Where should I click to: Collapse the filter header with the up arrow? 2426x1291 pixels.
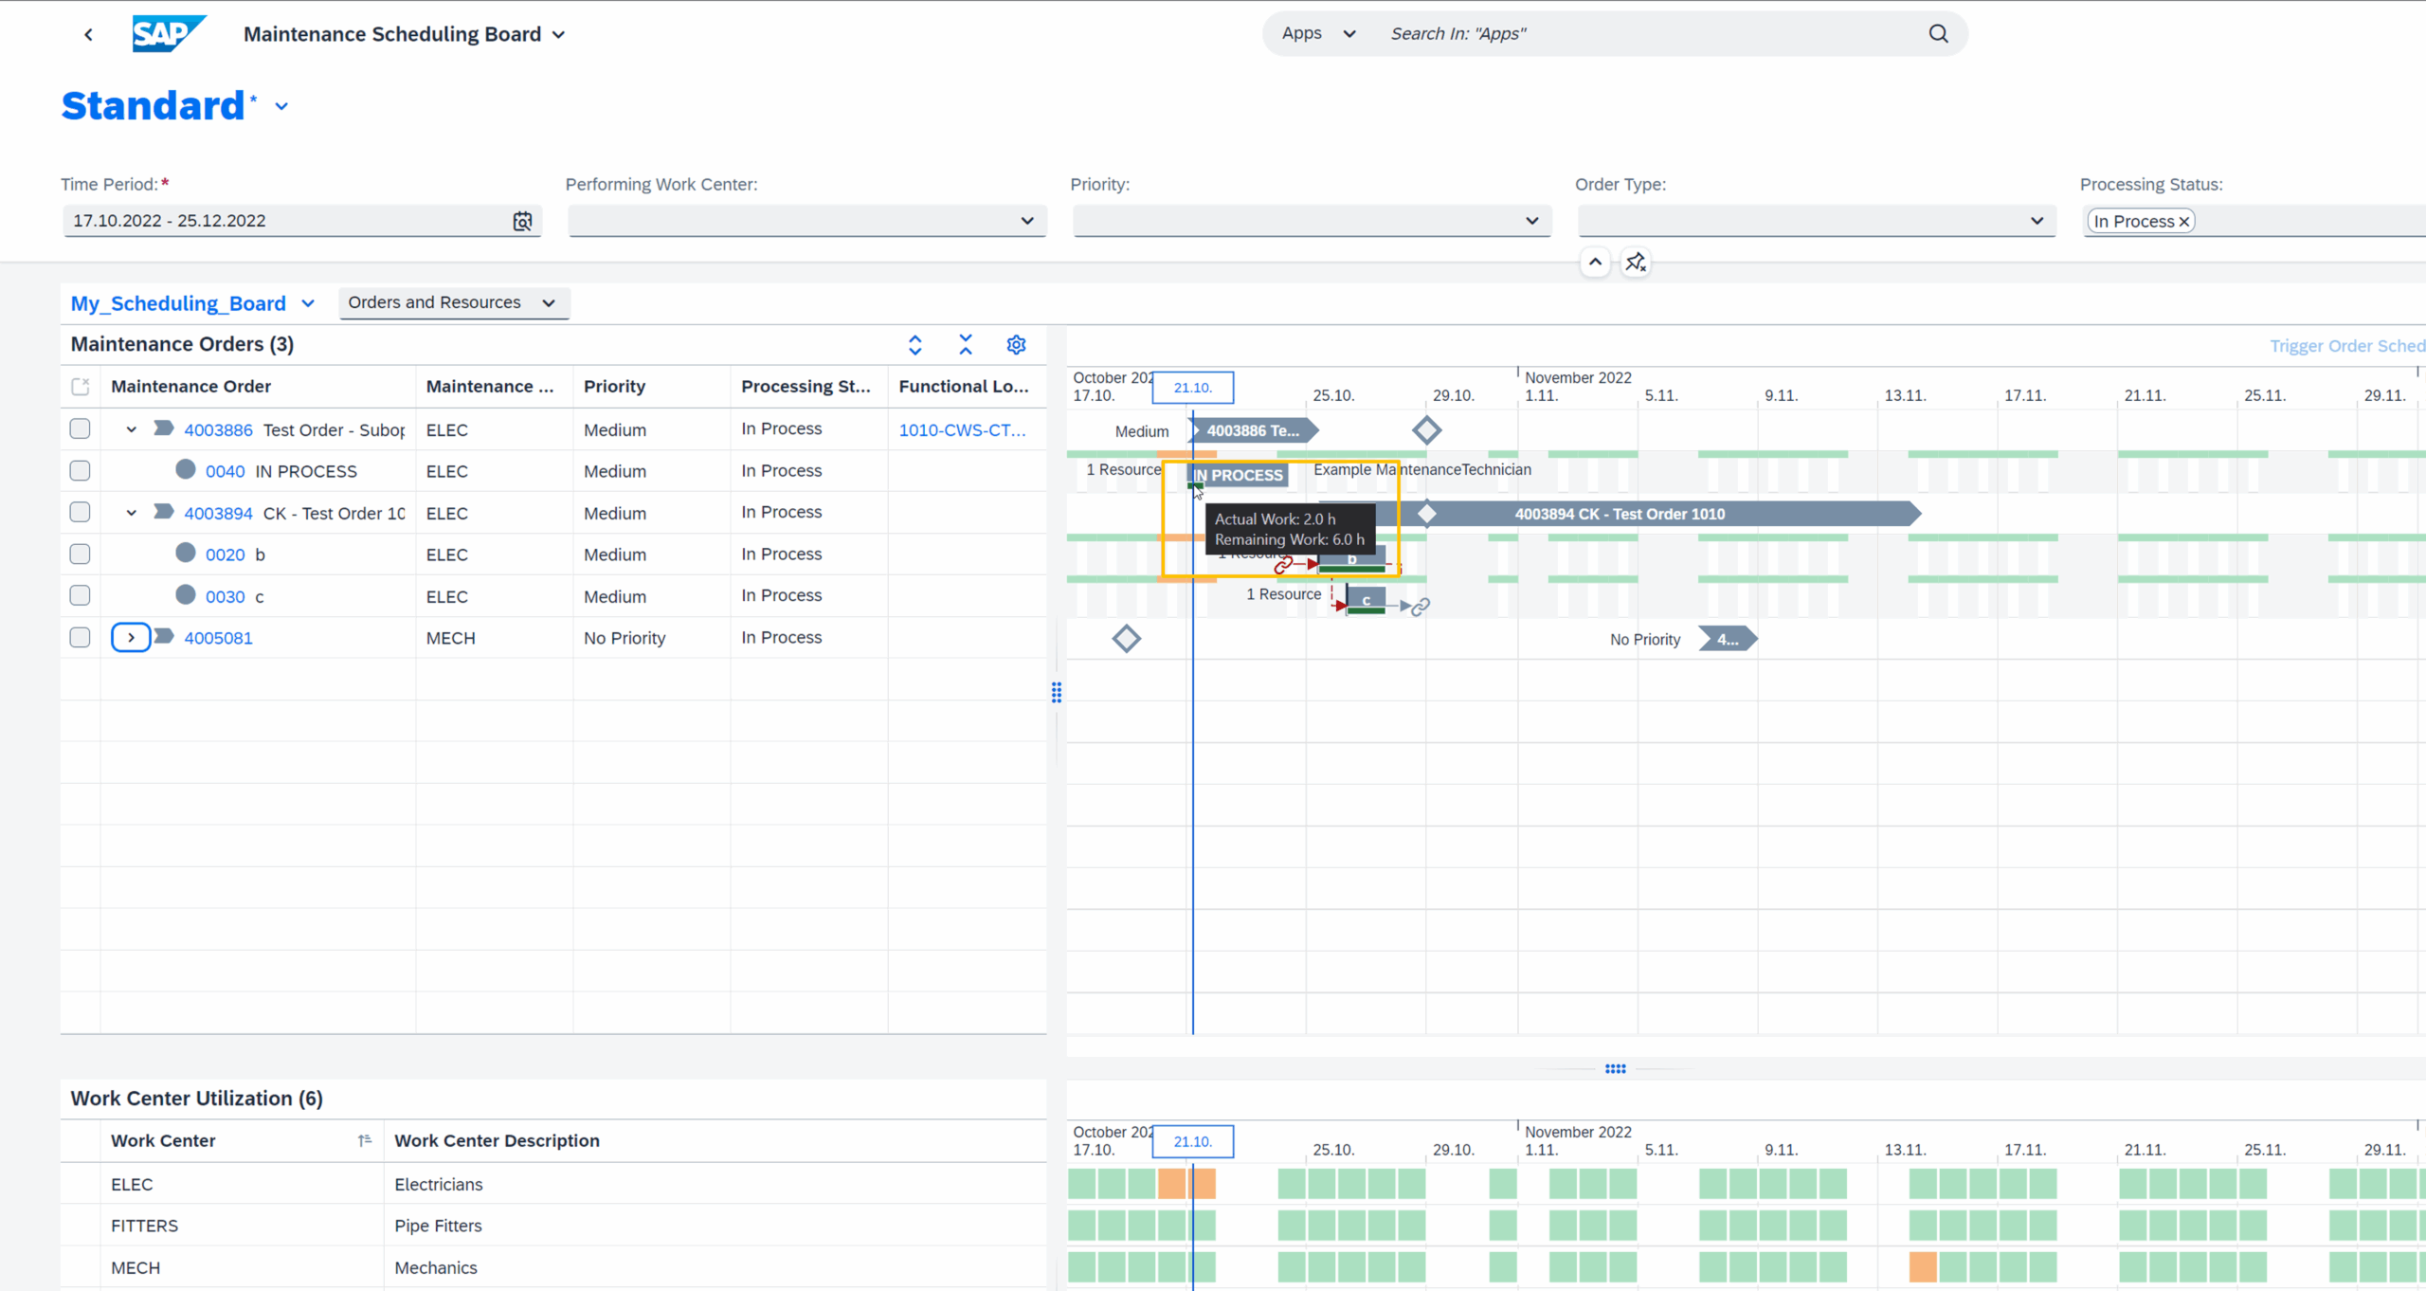click(1595, 263)
